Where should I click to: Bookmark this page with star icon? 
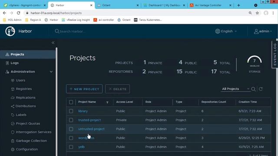point(257,13)
